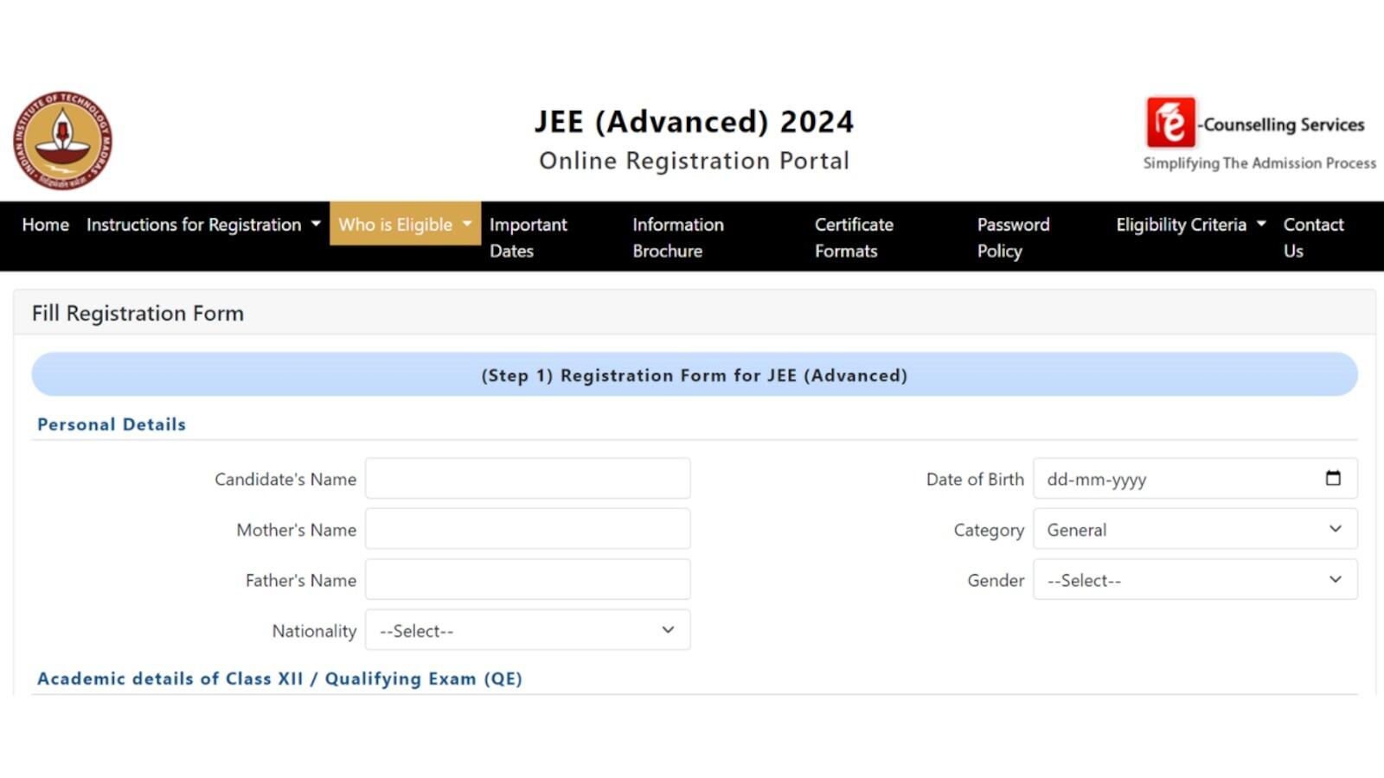1384x778 pixels.
Task: Open the Who is Eligible menu
Action: [x=398, y=225]
